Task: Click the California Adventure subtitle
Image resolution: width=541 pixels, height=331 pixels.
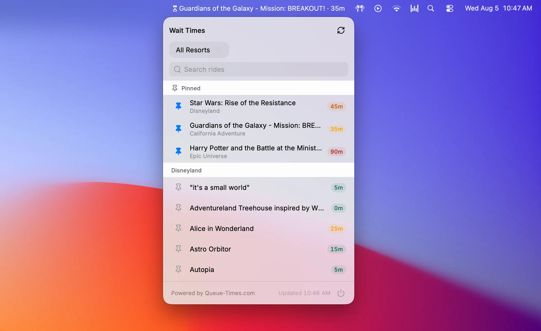Action: click(x=217, y=133)
